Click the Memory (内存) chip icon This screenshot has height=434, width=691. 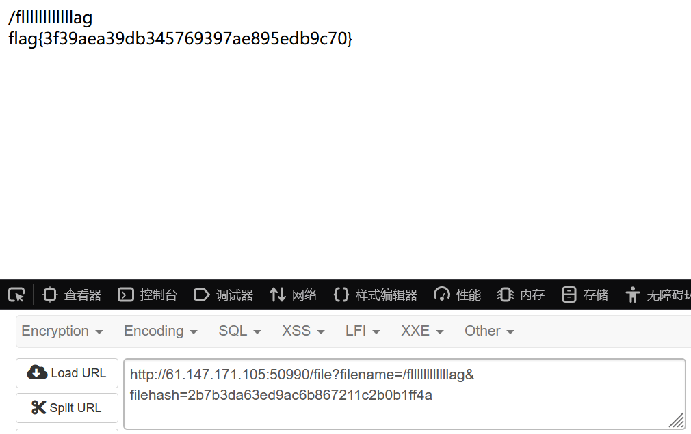506,295
